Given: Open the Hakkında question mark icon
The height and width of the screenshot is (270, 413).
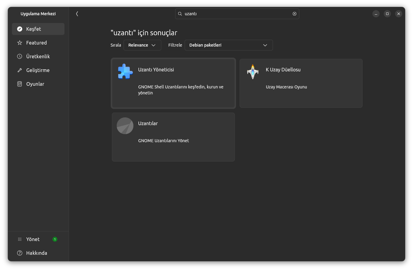Looking at the screenshot, I should [20, 253].
